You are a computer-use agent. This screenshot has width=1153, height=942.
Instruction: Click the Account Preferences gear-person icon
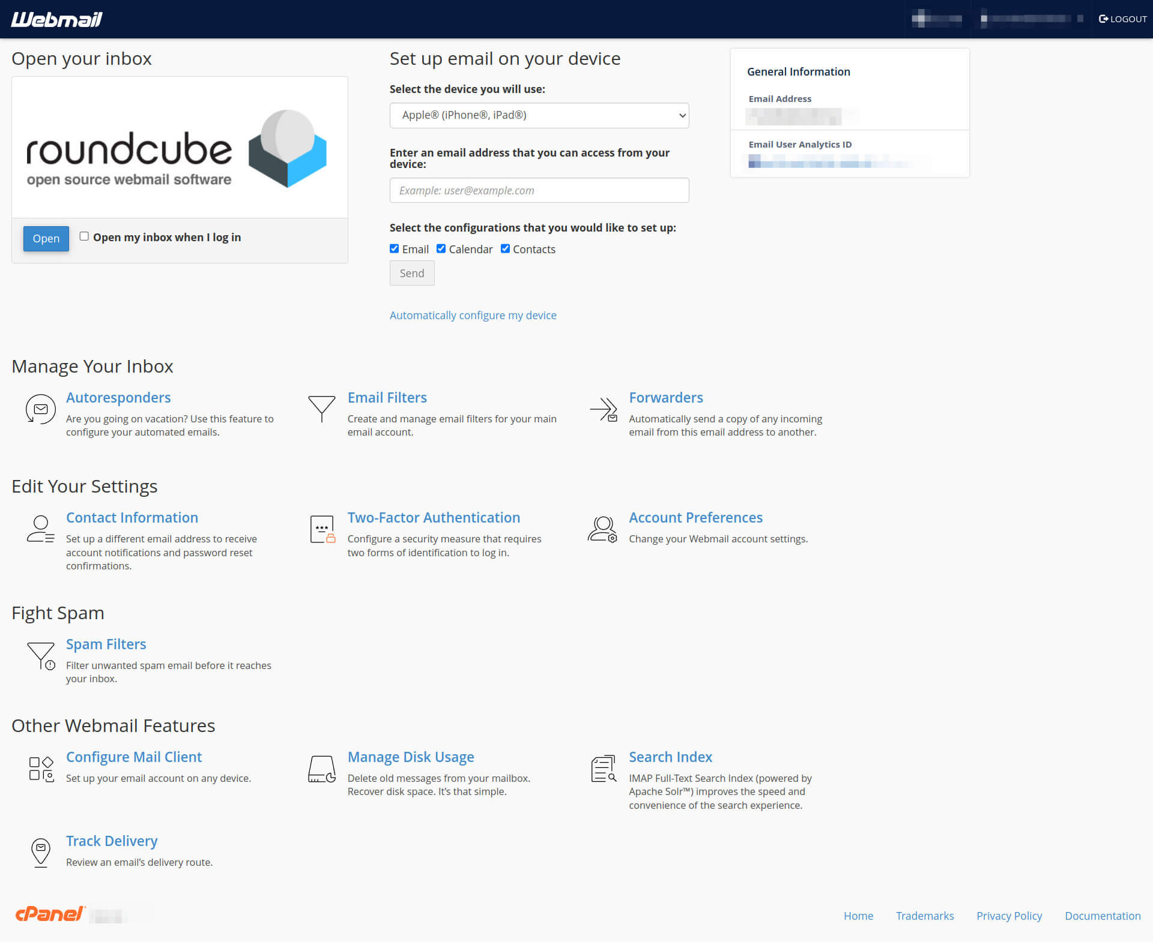pos(603,529)
